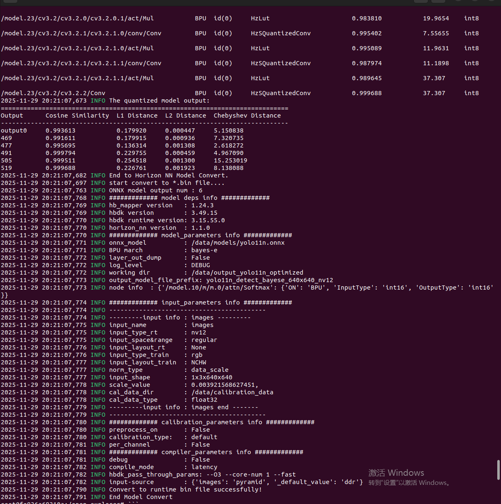Select the number '19.9654'
The width and height of the screenshot is (501, 504).
tap(436, 18)
